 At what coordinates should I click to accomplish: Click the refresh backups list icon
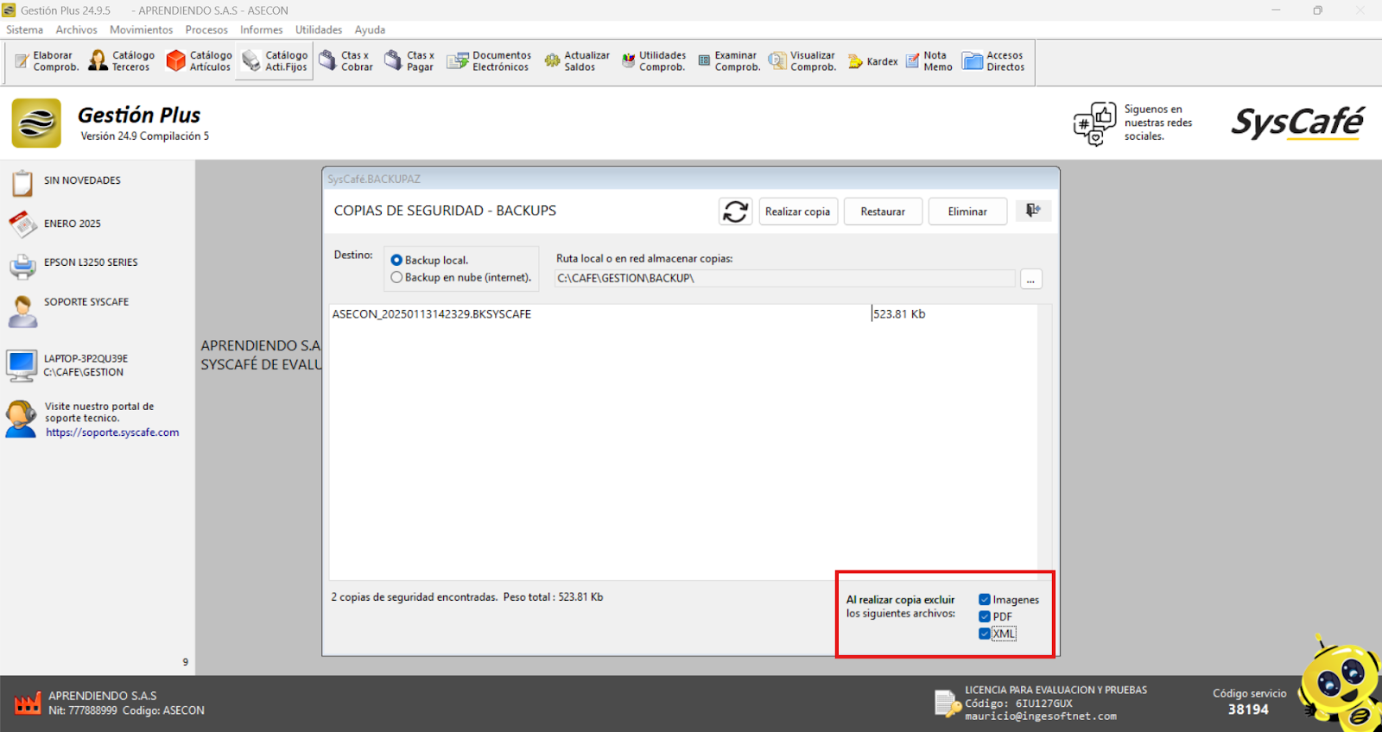[x=735, y=211]
